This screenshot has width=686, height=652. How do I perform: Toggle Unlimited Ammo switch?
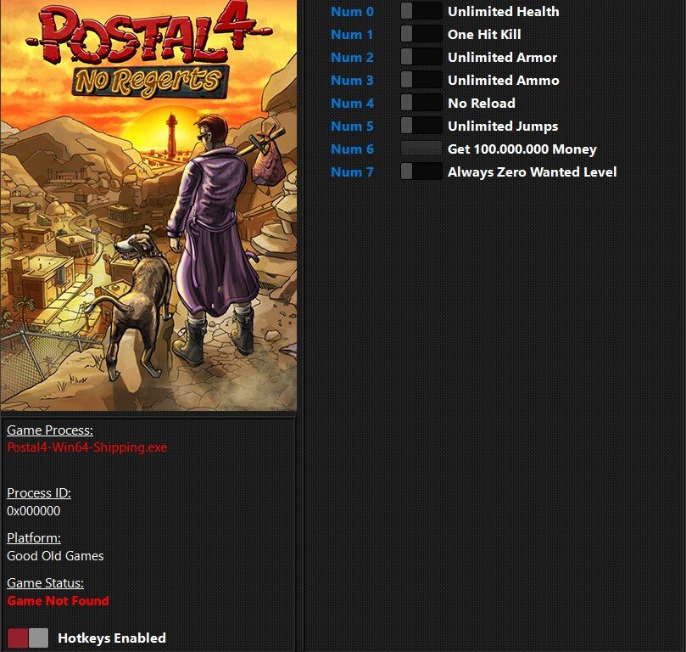[x=421, y=80]
